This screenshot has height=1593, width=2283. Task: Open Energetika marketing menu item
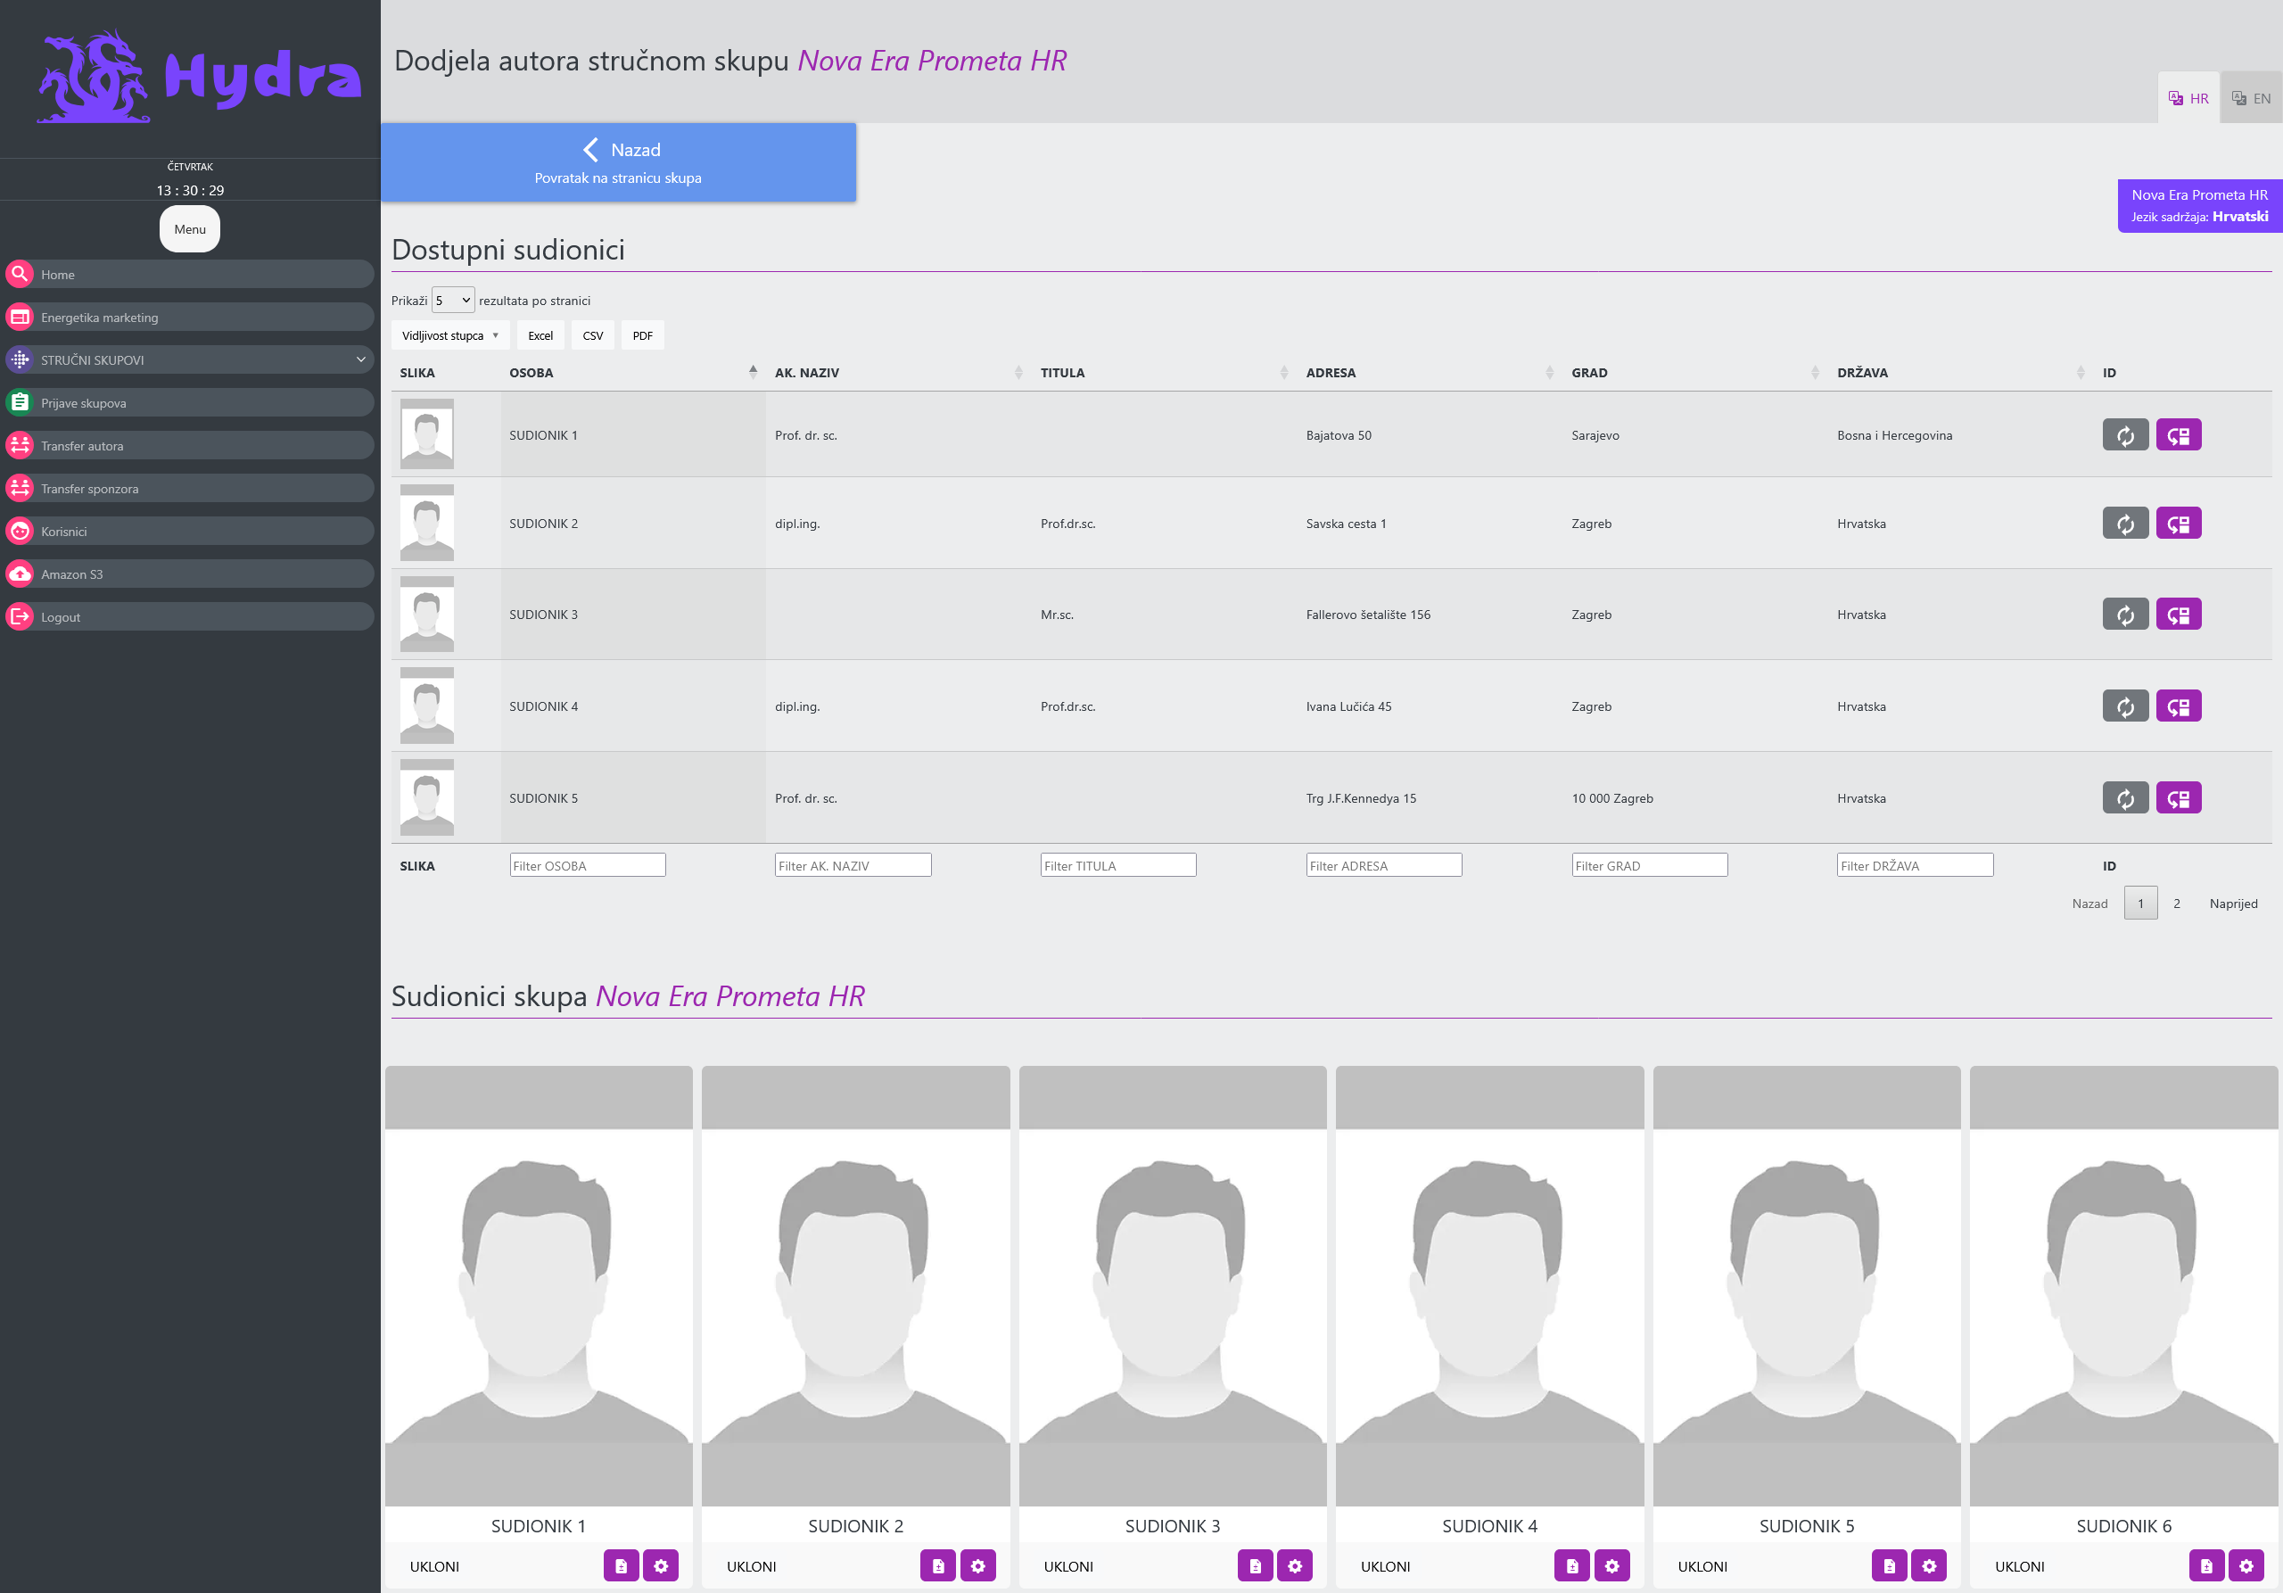pyautogui.click(x=189, y=318)
